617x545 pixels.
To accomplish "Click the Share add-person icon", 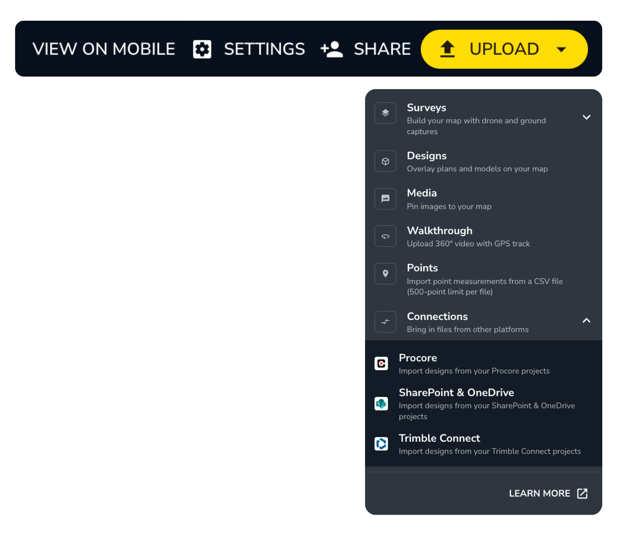I will click(x=332, y=49).
